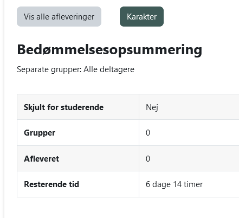239x218 pixels.
Task: Click the 'Separate grupper:' label text
Action: [49, 69]
